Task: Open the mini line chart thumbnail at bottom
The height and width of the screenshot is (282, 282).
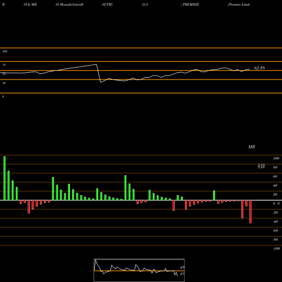Action: 139,270
